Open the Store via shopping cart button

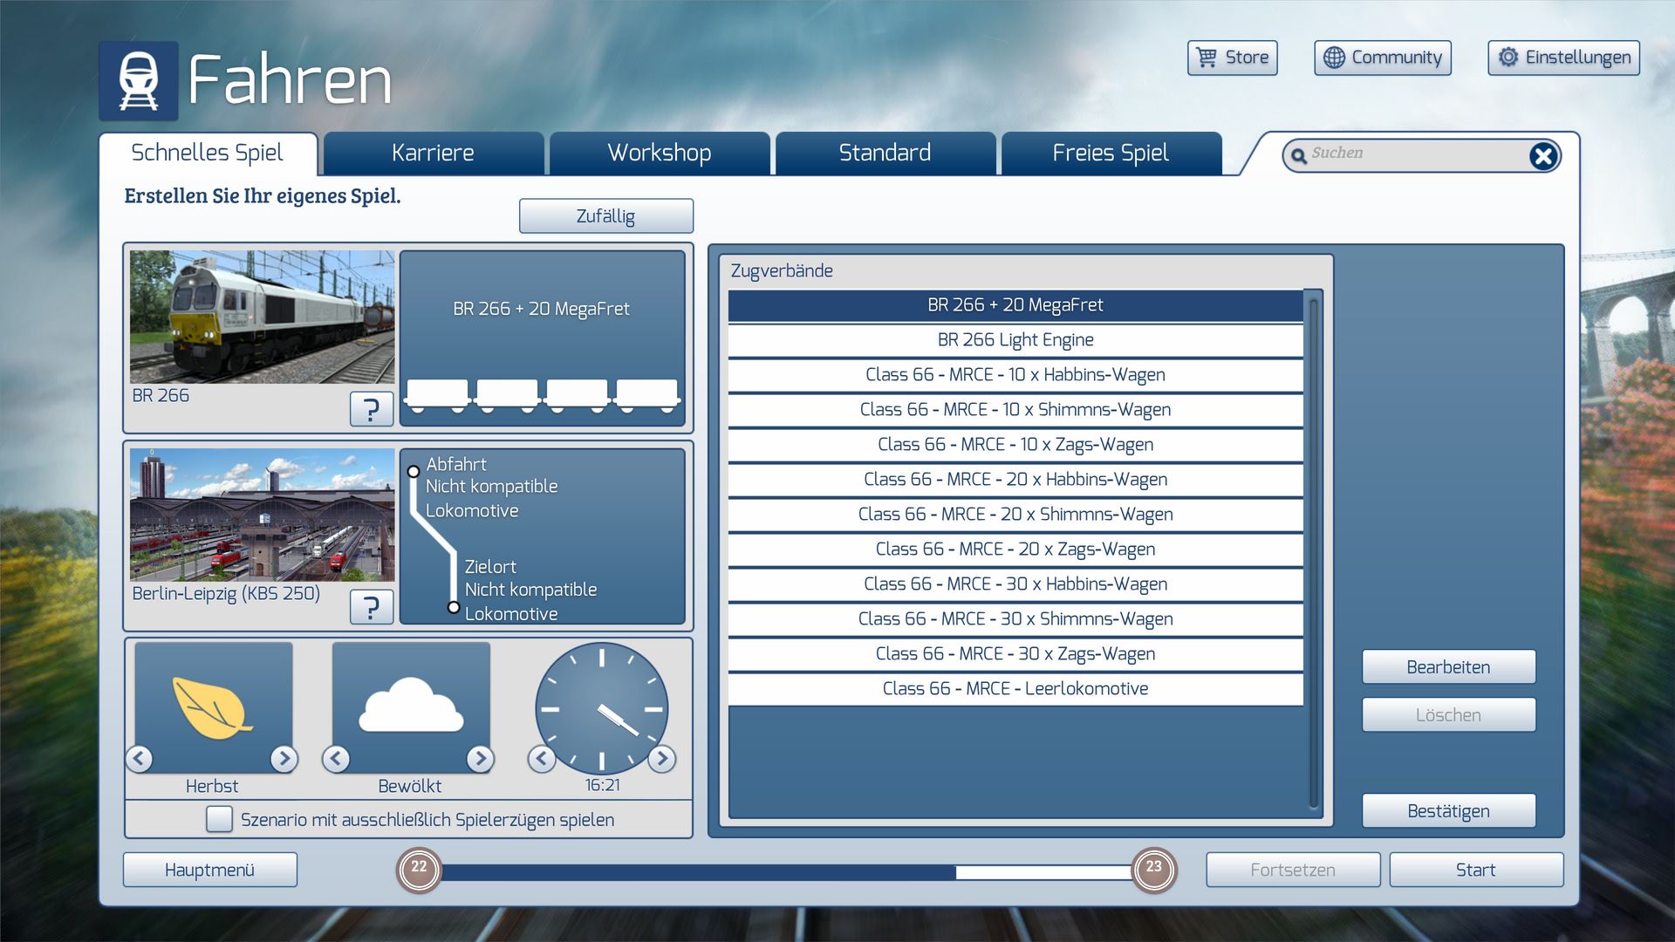1232,58
